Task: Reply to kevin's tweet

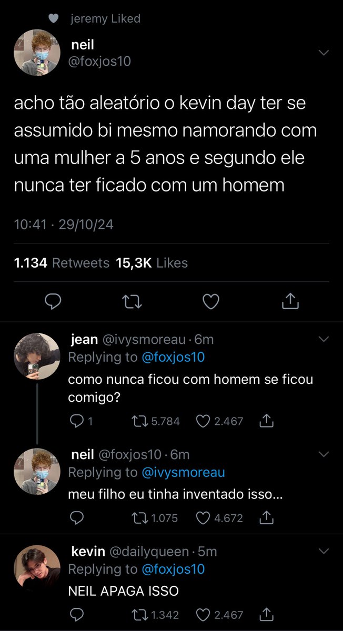Action: pos(77,614)
